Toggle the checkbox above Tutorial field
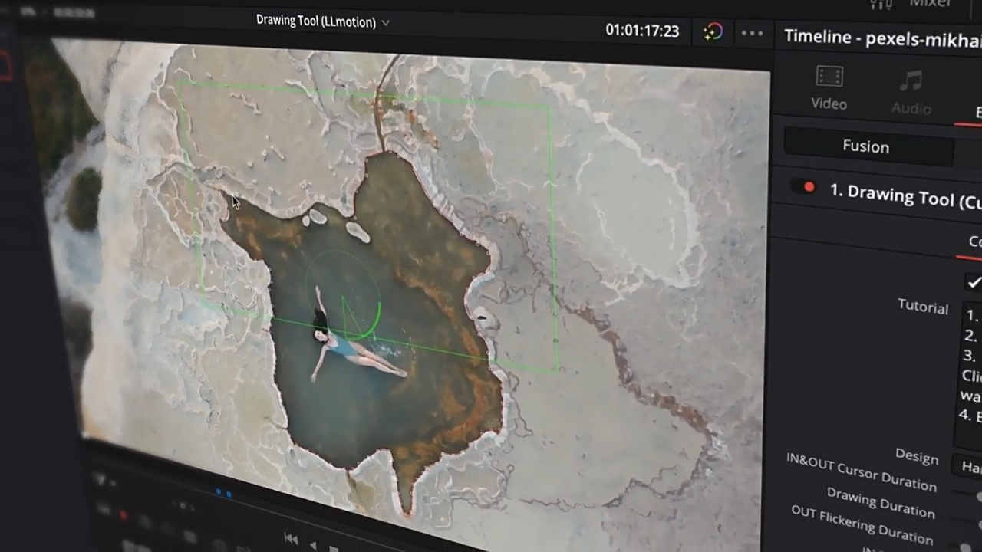 (x=974, y=282)
